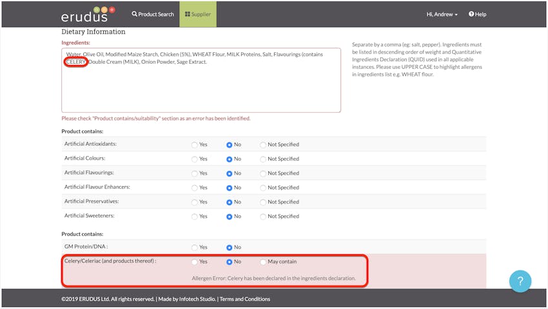548x309 pixels.
Task: Expand the Hi, Andrew user menu
Action: click(442, 14)
